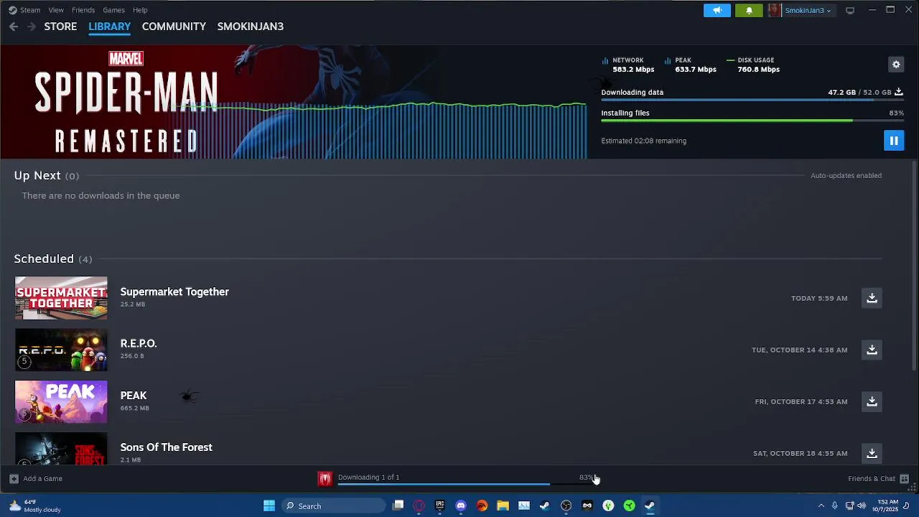
Task: Open the SmokinJan3 account dropdown
Action: (808, 10)
